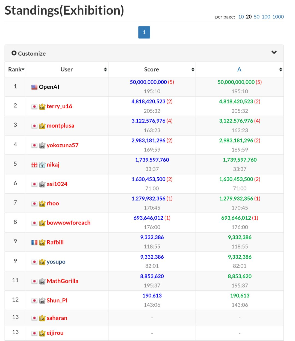Open montplusa user profile
295x341 pixels.
click(60, 126)
